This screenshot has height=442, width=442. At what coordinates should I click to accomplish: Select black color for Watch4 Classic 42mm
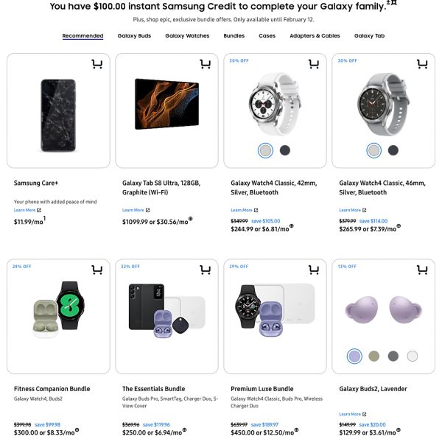285,150
